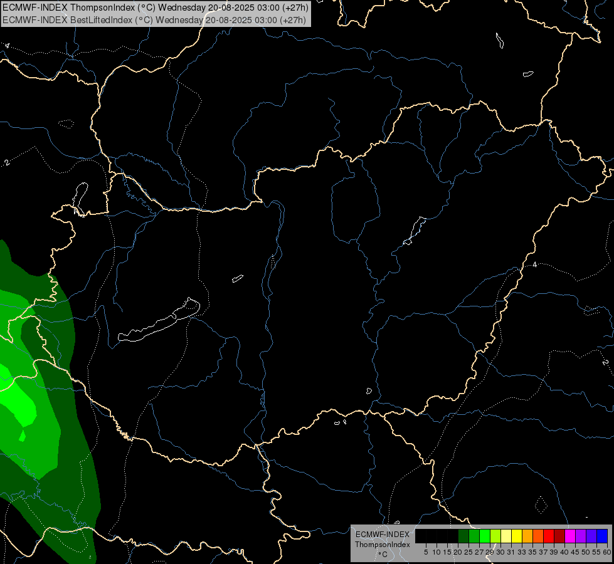
Task: Click legend tick value 5
Action: click(x=426, y=552)
